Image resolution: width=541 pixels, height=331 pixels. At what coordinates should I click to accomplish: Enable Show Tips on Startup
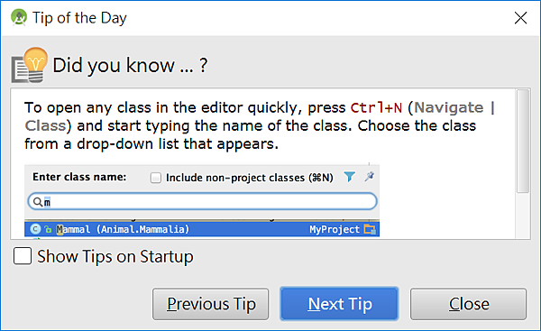point(23,256)
